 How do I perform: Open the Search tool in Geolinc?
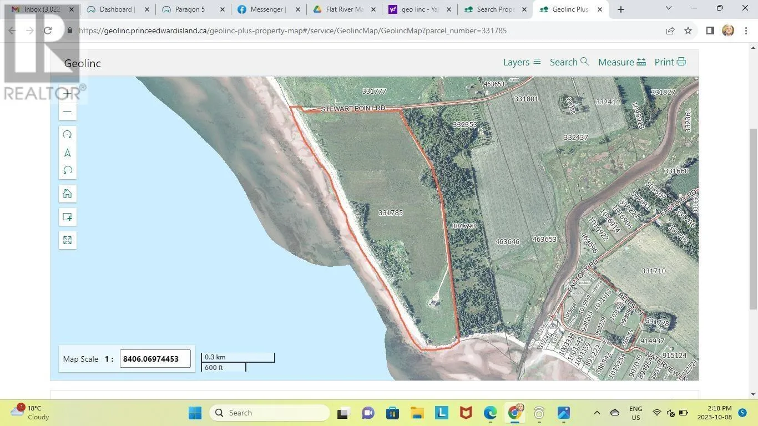569,62
